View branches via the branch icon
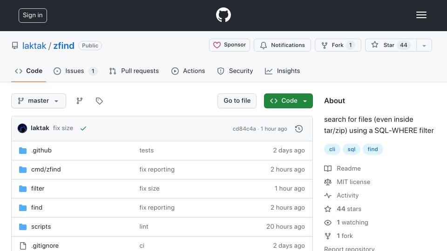 click(80, 101)
